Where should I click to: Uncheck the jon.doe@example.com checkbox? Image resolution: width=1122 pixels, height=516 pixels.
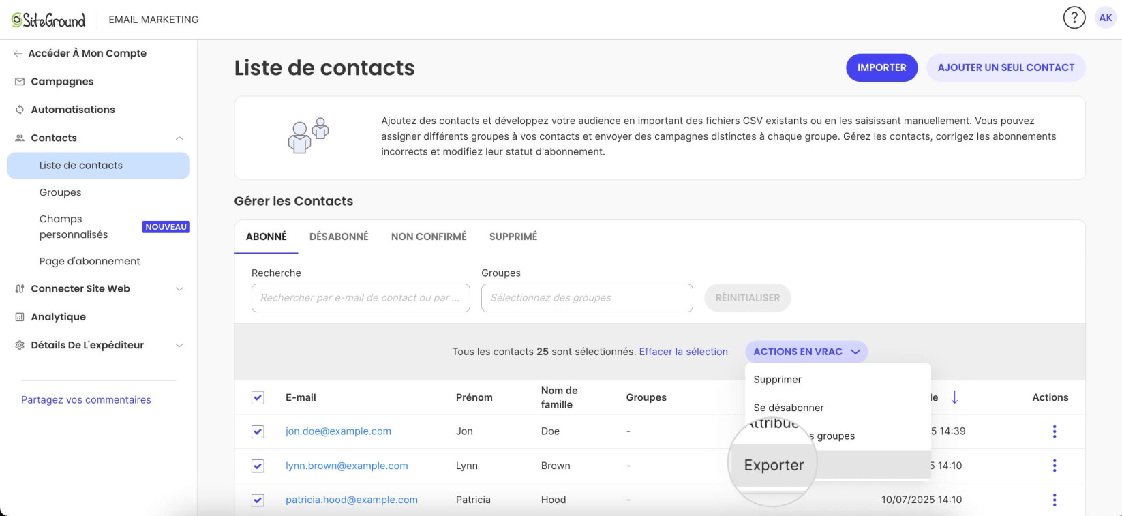(x=258, y=431)
